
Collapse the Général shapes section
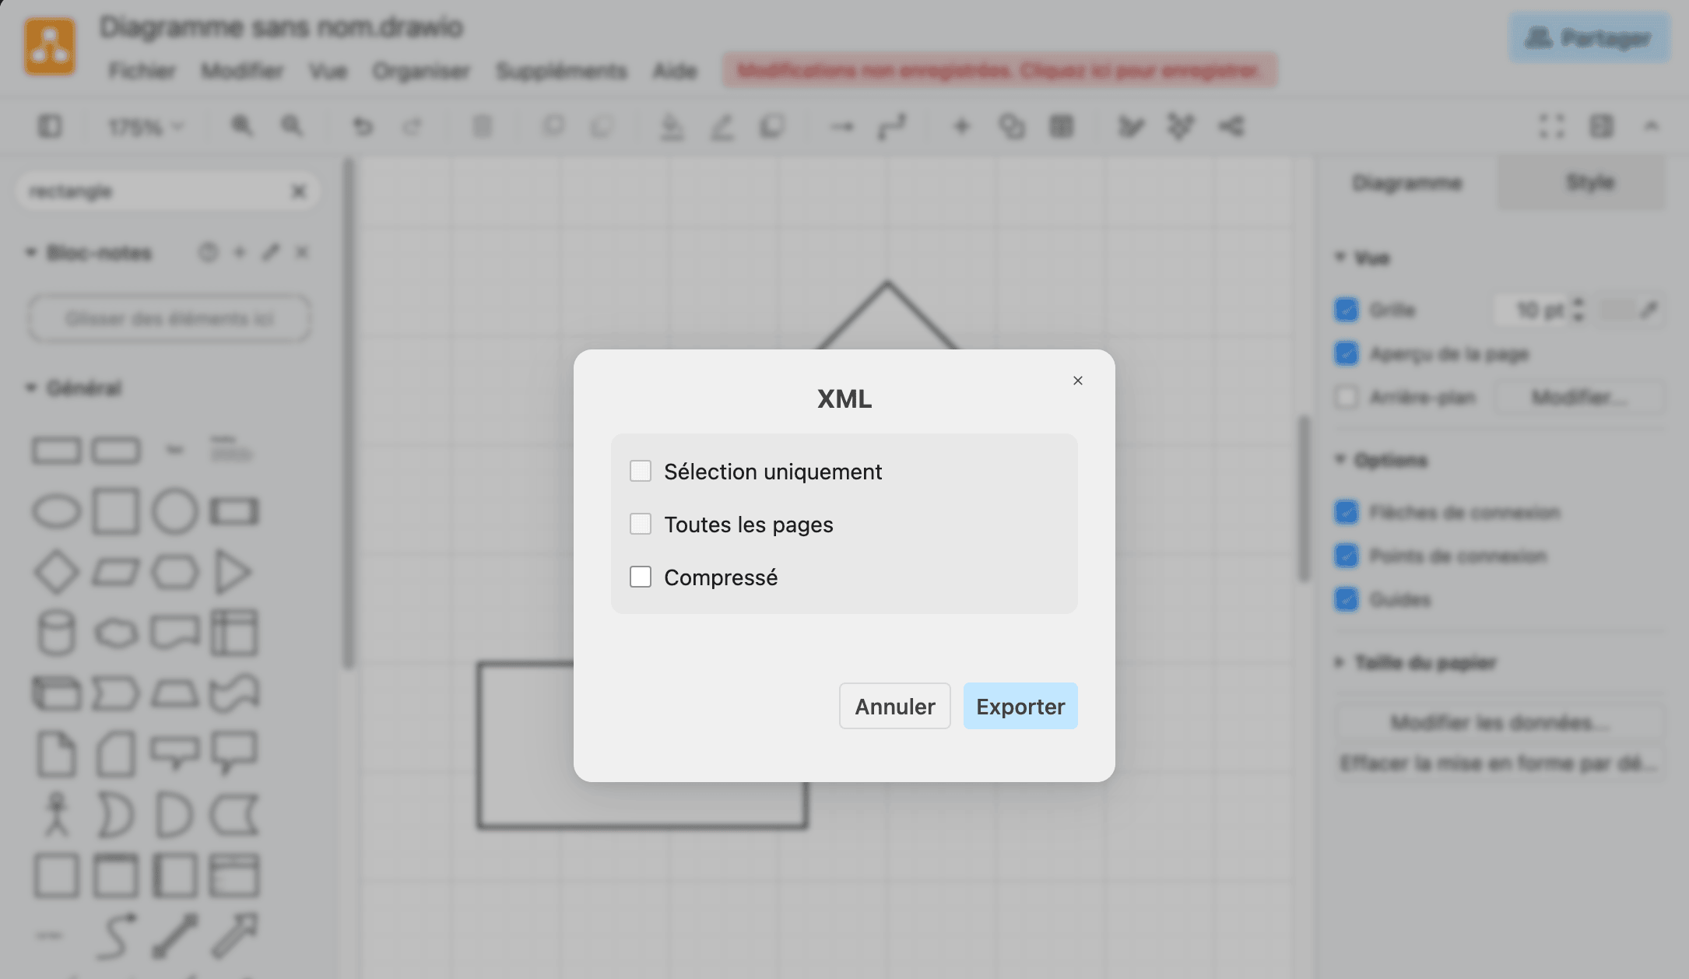pyautogui.click(x=31, y=388)
